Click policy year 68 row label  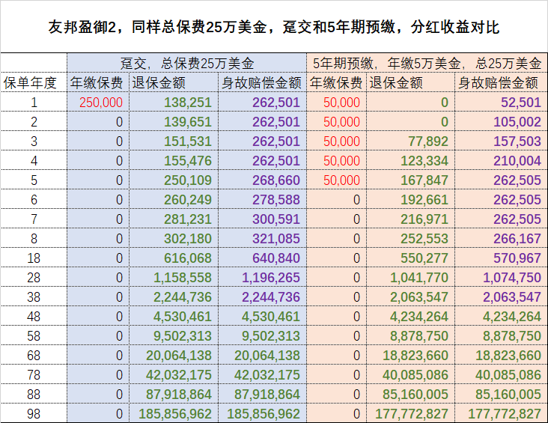coord(34,355)
